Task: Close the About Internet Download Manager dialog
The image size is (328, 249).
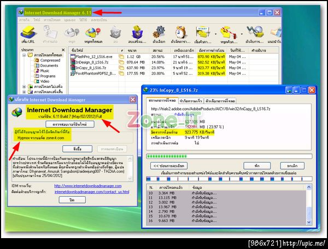Action: point(133,100)
